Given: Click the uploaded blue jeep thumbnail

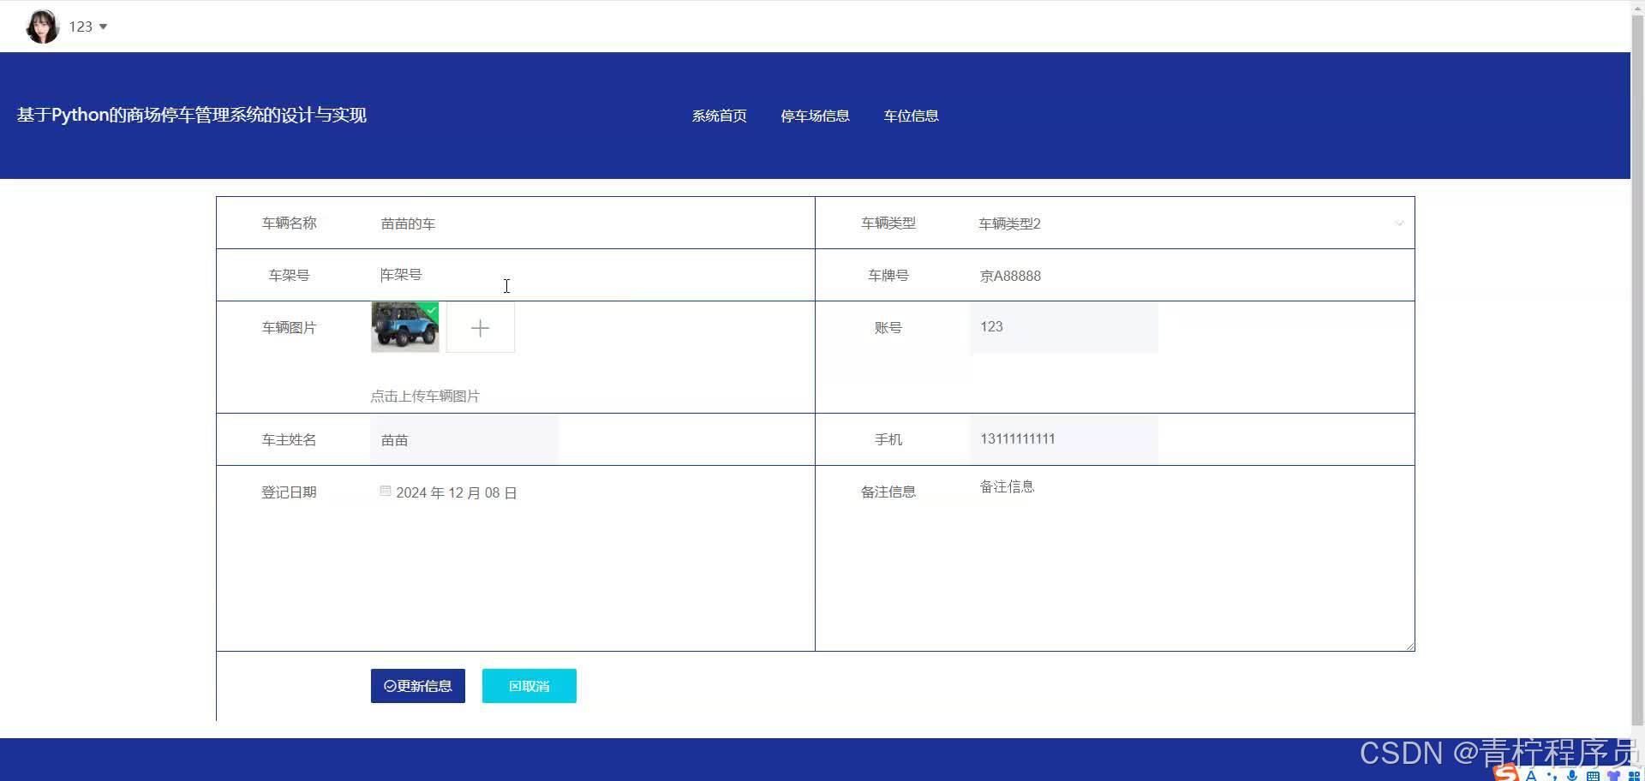Looking at the screenshot, I should [x=404, y=327].
